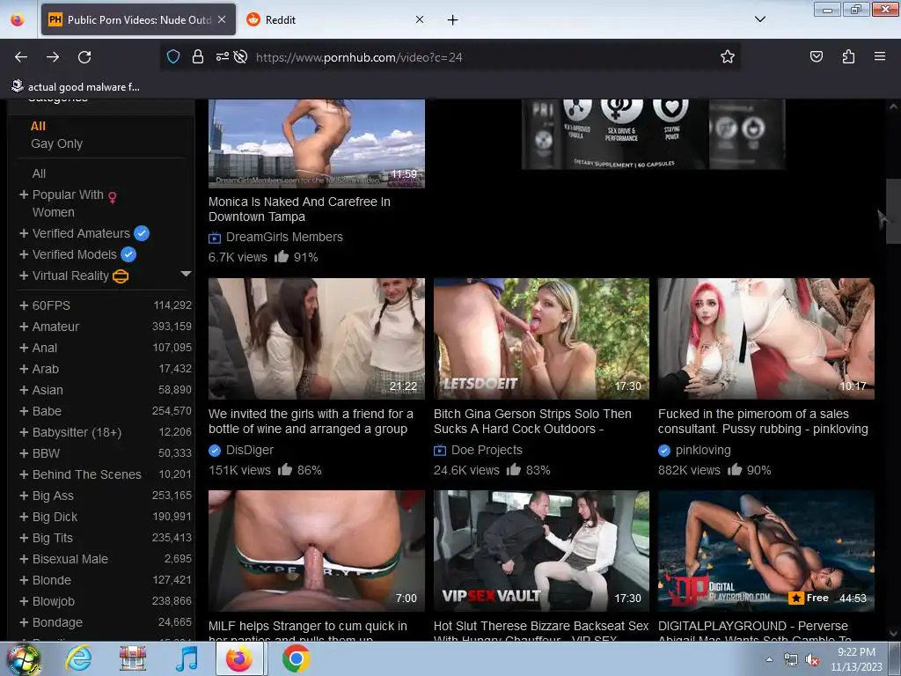Expand the Asian category plus sign
The height and width of the screenshot is (676, 901).
(24, 390)
